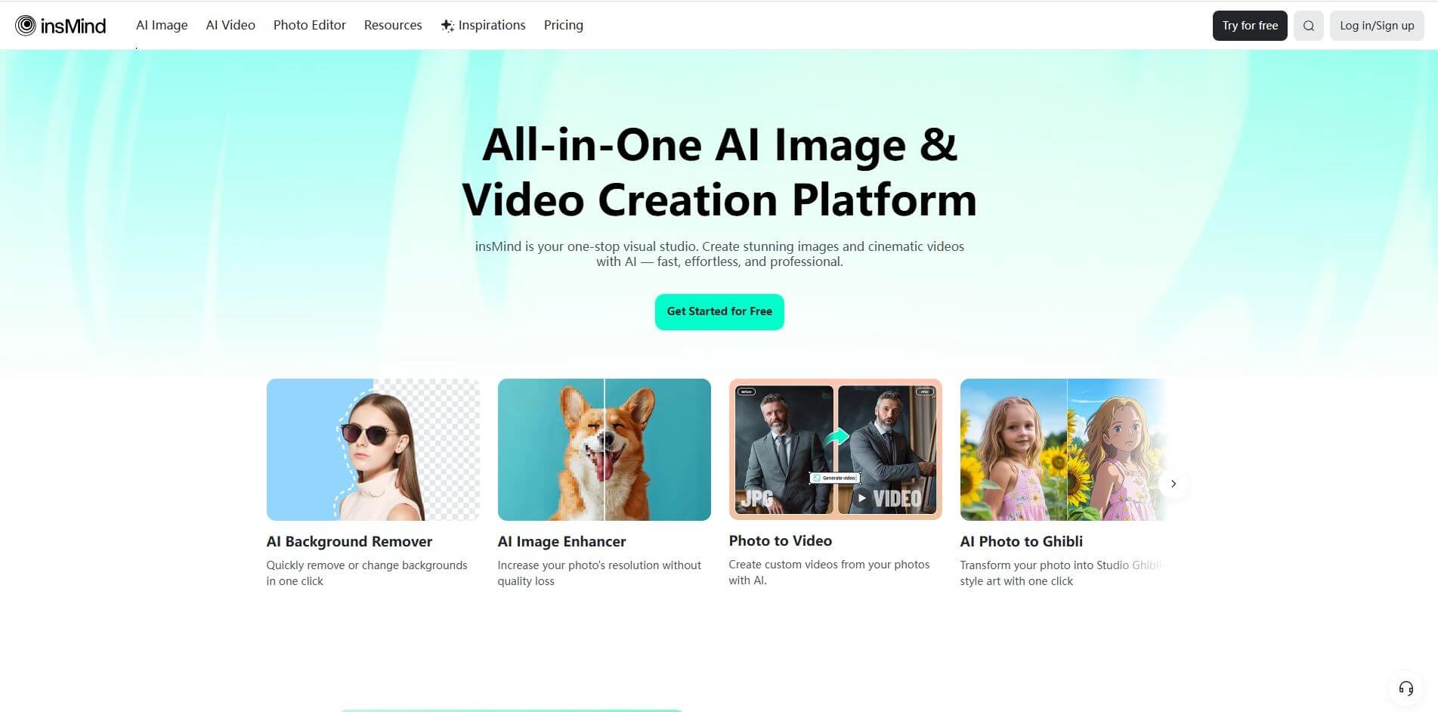
Task: Click the green arrow in Photo to Video card
Action: coord(836,437)
